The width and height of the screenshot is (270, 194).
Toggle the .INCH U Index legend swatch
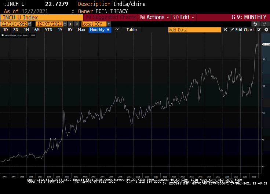click(3, 36)
